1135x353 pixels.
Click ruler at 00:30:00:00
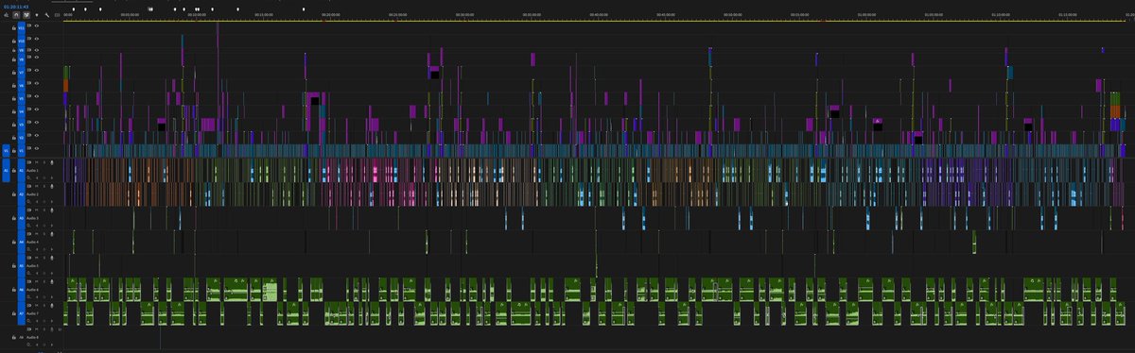pyautogui.click(x=465, y=15)
